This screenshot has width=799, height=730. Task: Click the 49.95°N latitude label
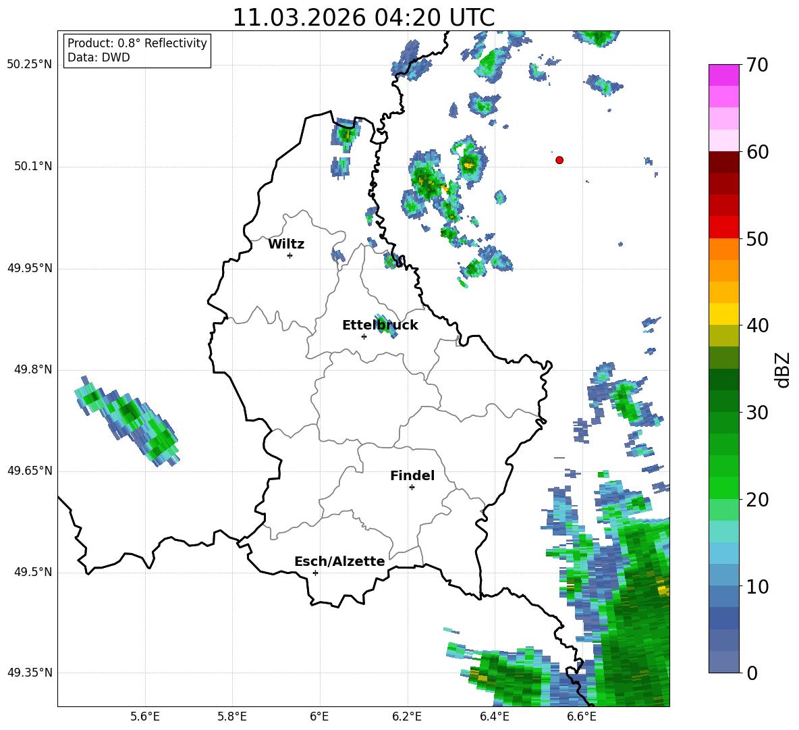click(x=30, y=268)
